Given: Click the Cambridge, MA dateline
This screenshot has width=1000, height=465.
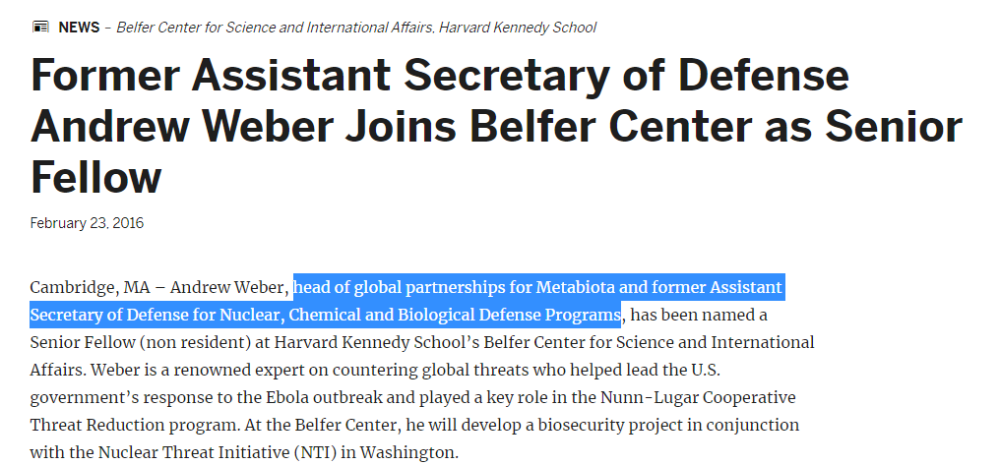Looking at the screenshot, I should 82,288.
